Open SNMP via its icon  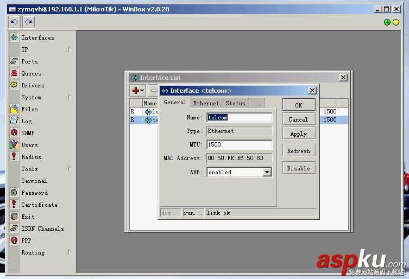pyautogui.click(x=14, y=133)
